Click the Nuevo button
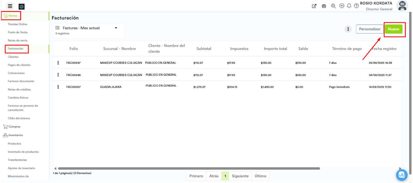Screen dimensions: 413x183 point(393,29)
